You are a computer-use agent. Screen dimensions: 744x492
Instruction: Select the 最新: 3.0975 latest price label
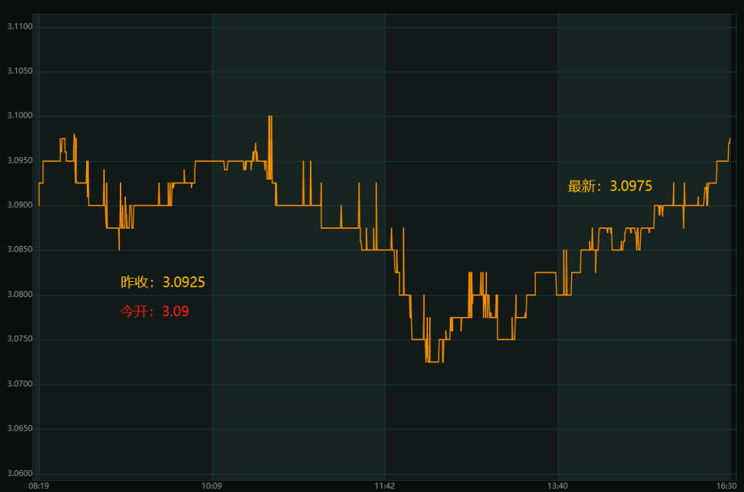[x=610, y=186]
